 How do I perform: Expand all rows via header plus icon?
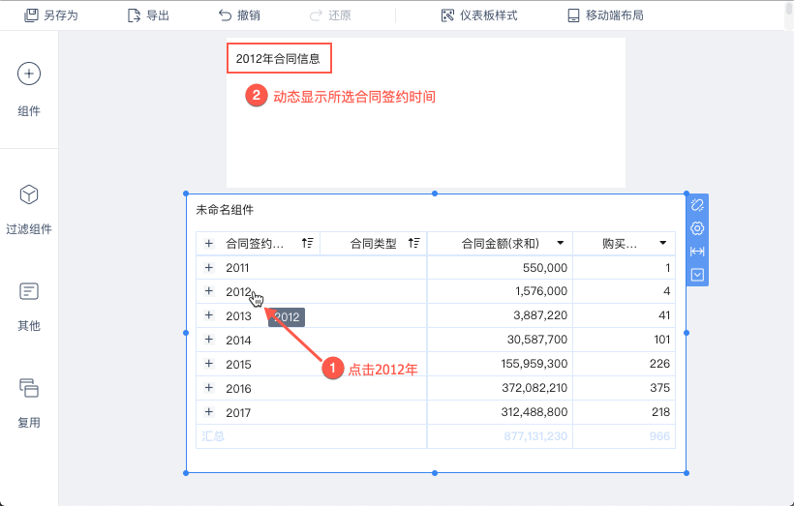pyautogui.click(x=208, y=244)
